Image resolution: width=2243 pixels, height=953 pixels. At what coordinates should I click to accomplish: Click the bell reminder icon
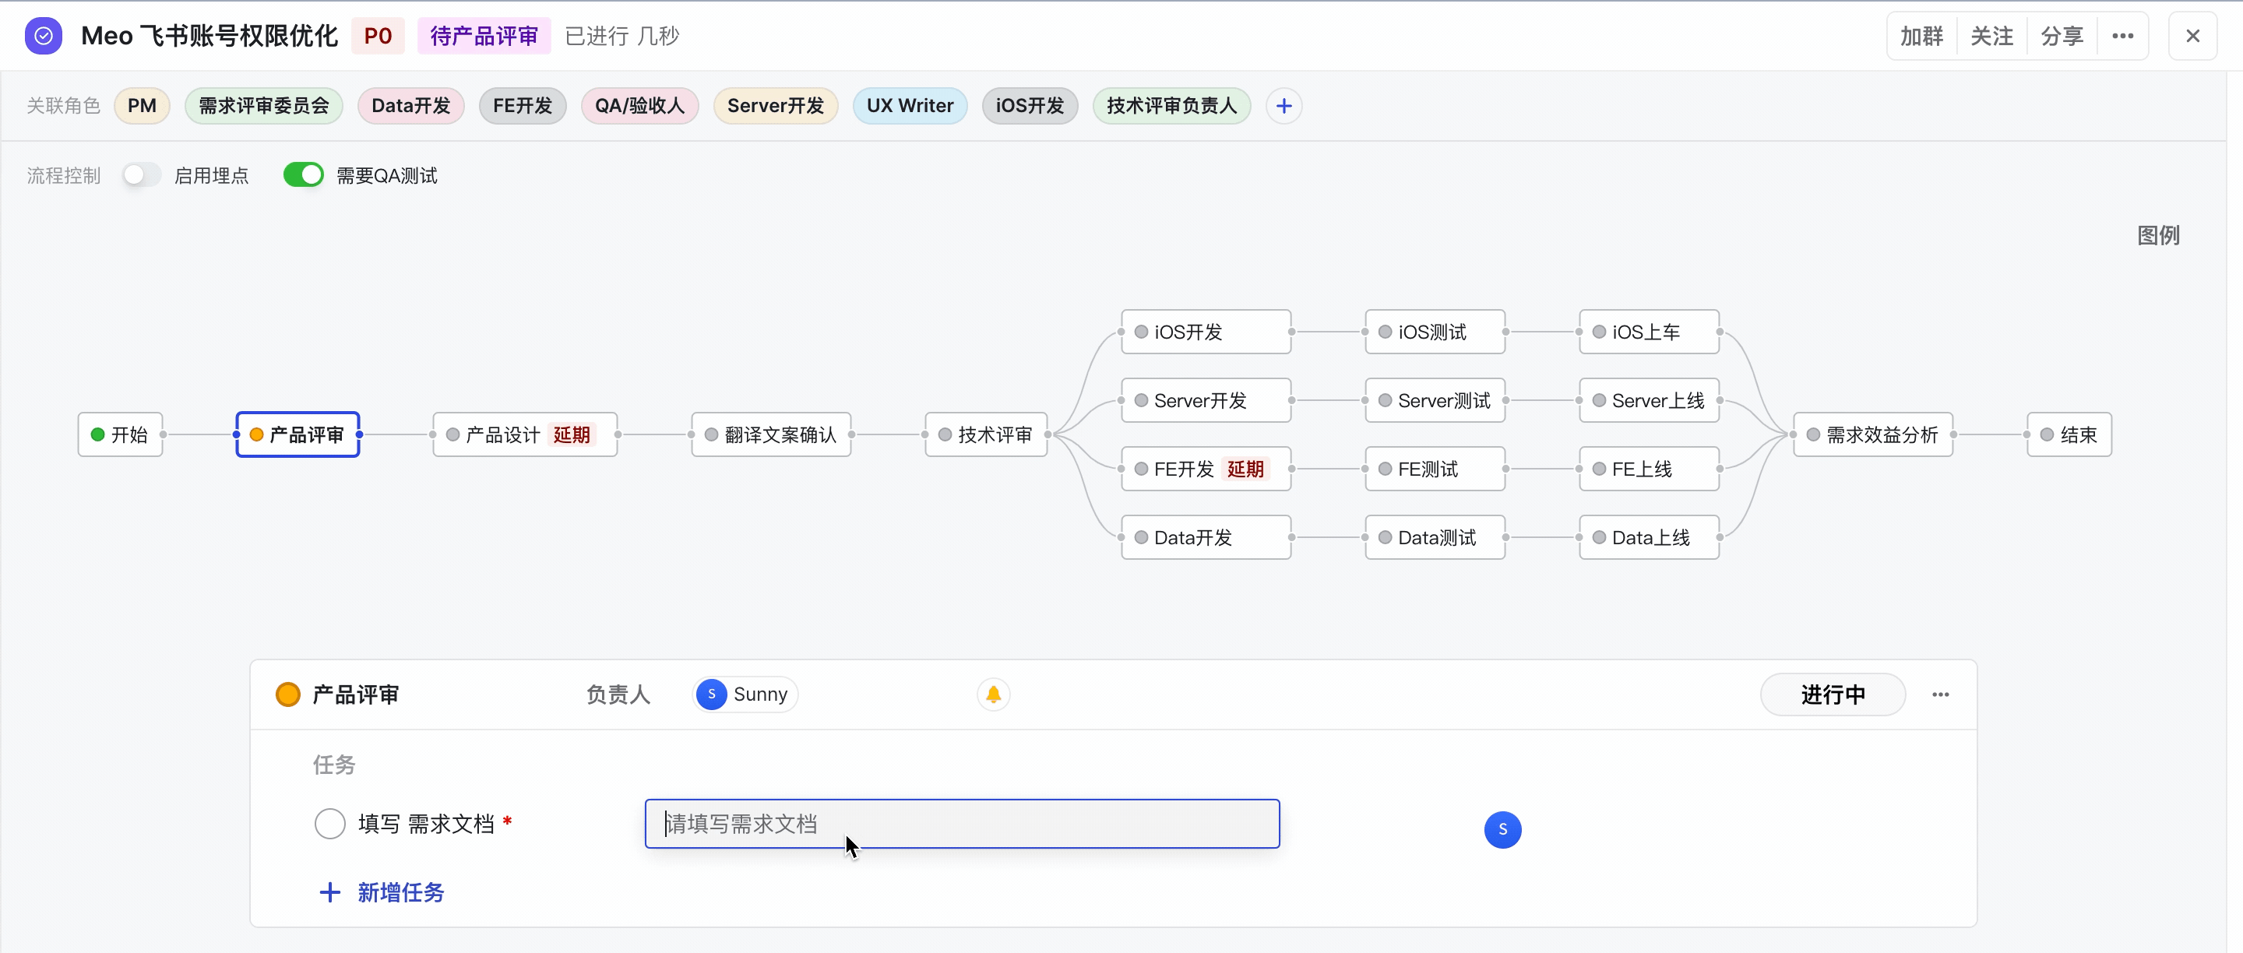coord(993,695)
